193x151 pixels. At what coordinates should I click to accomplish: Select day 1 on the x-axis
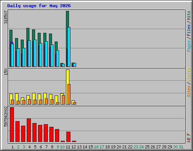tap(12, 147)
